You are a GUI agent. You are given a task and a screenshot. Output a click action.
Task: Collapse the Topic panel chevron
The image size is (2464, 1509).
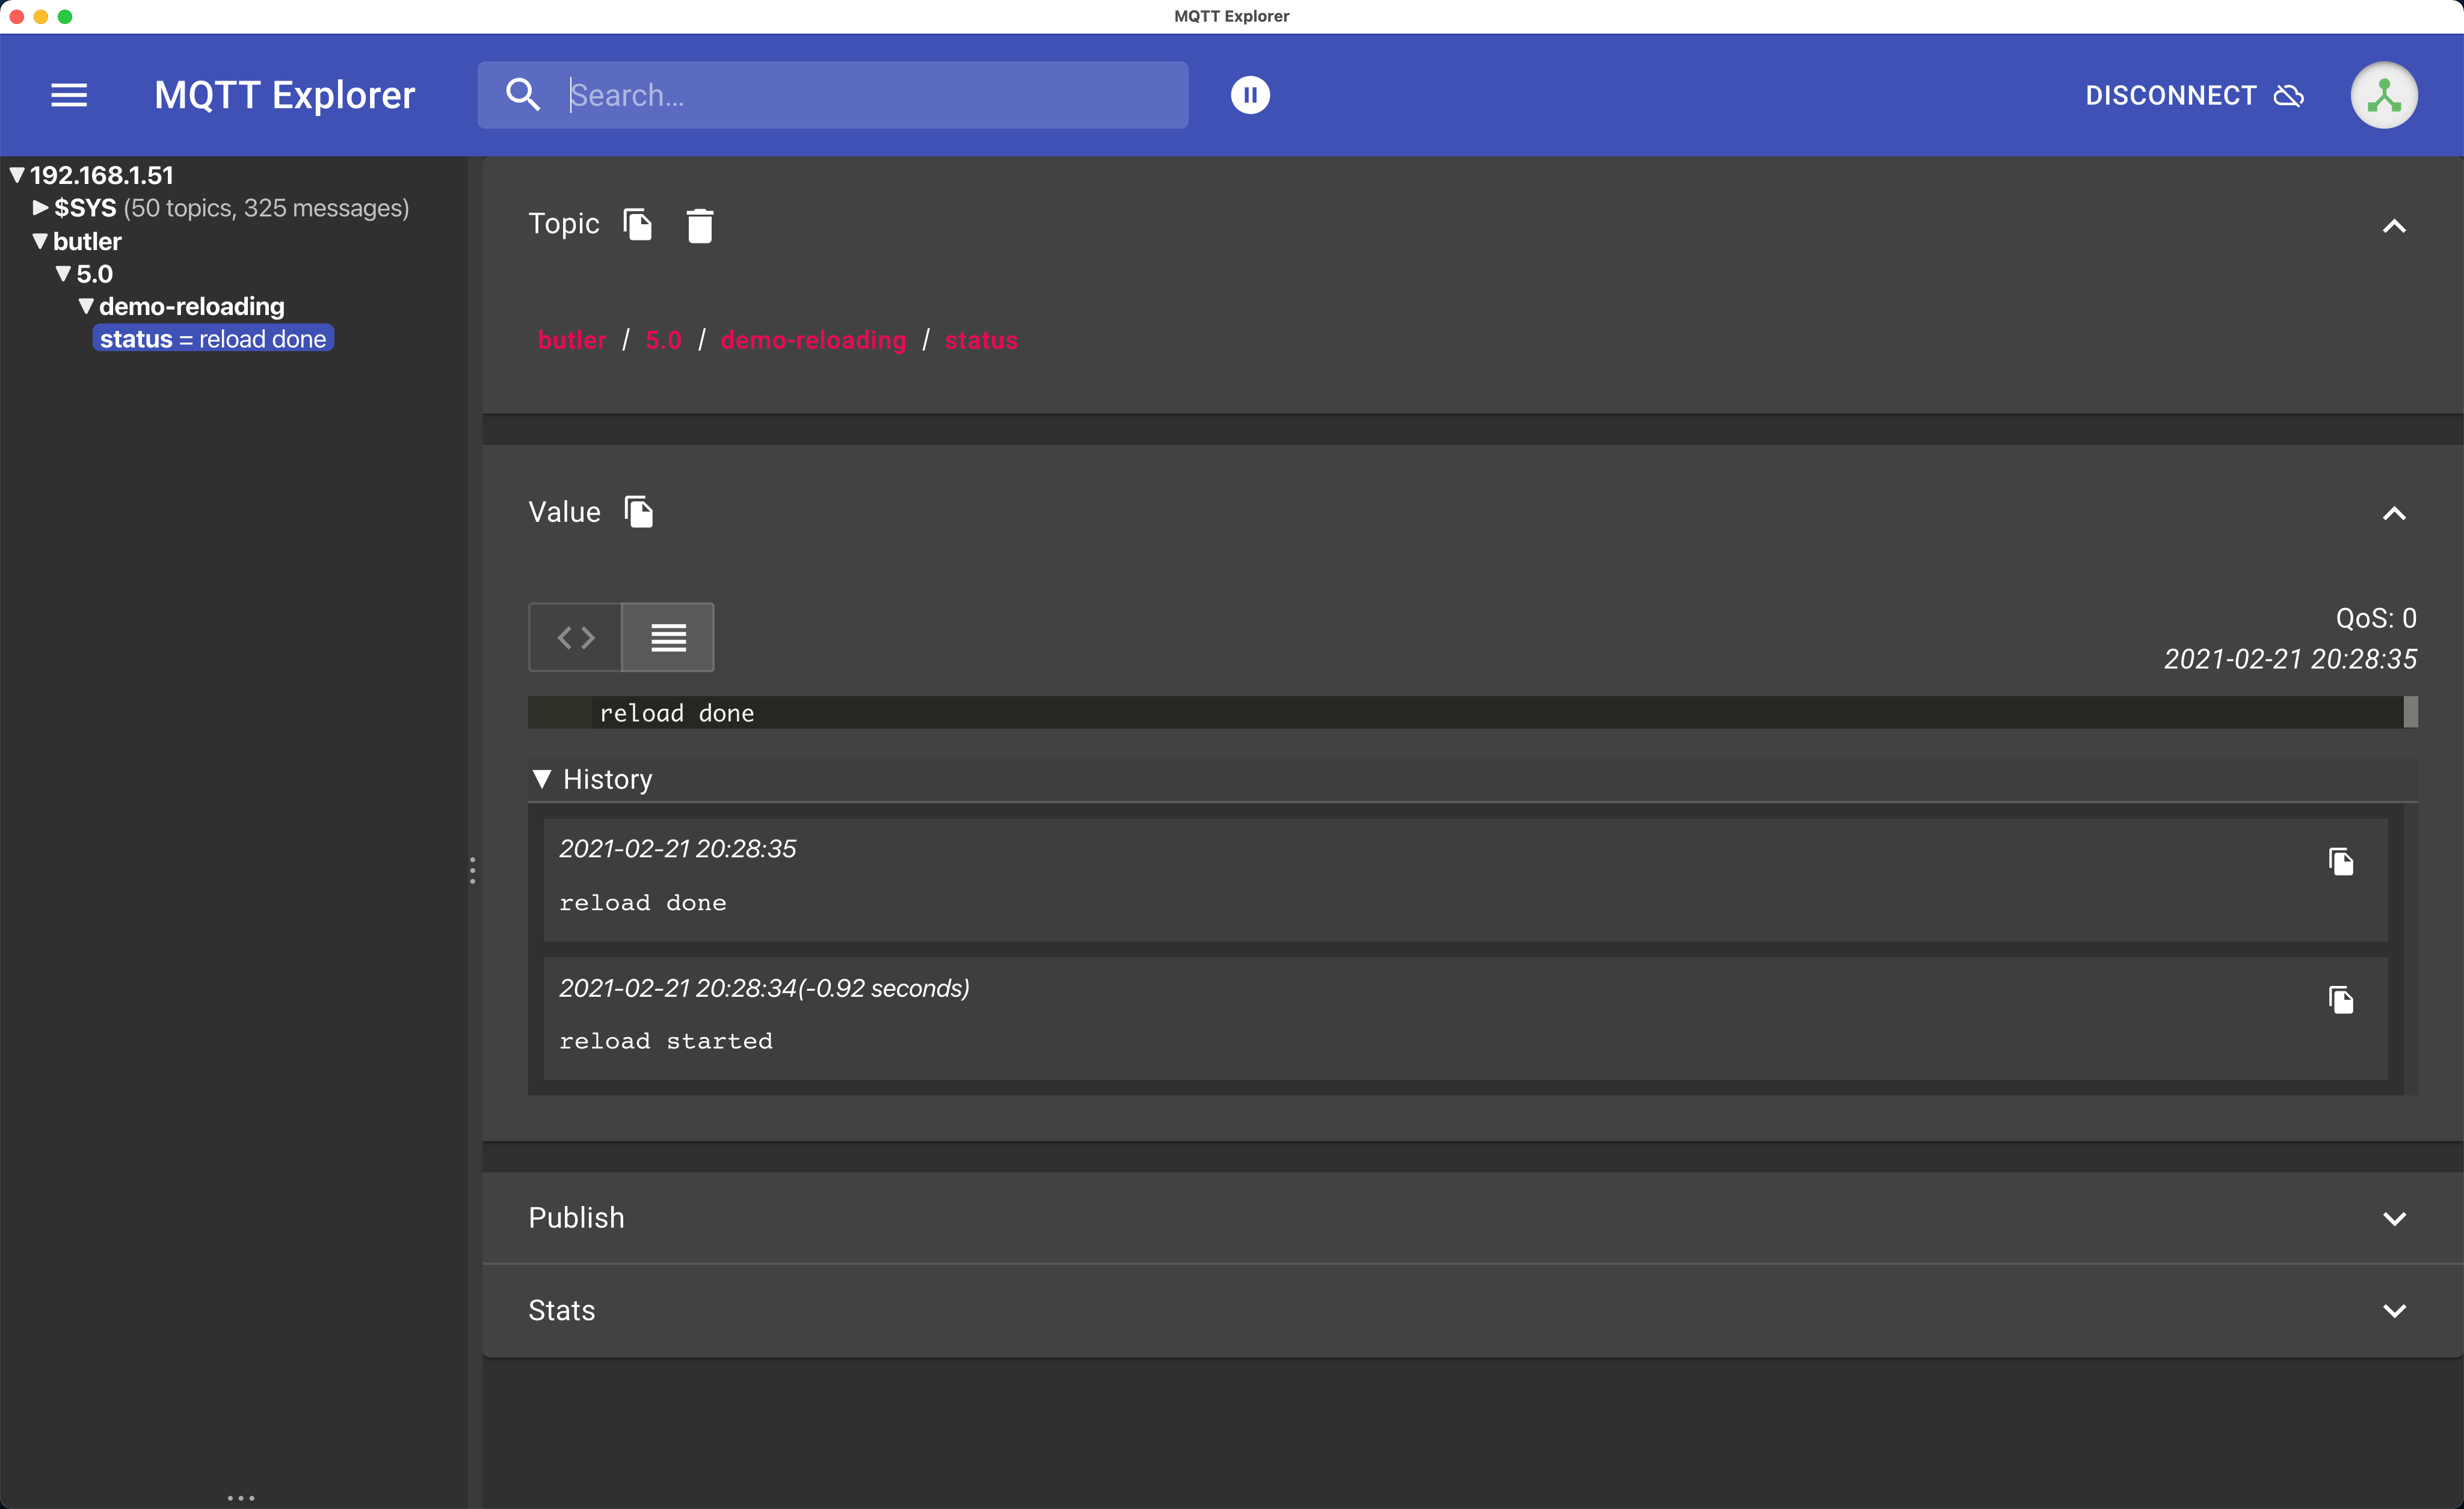(x=2393, y=226)
